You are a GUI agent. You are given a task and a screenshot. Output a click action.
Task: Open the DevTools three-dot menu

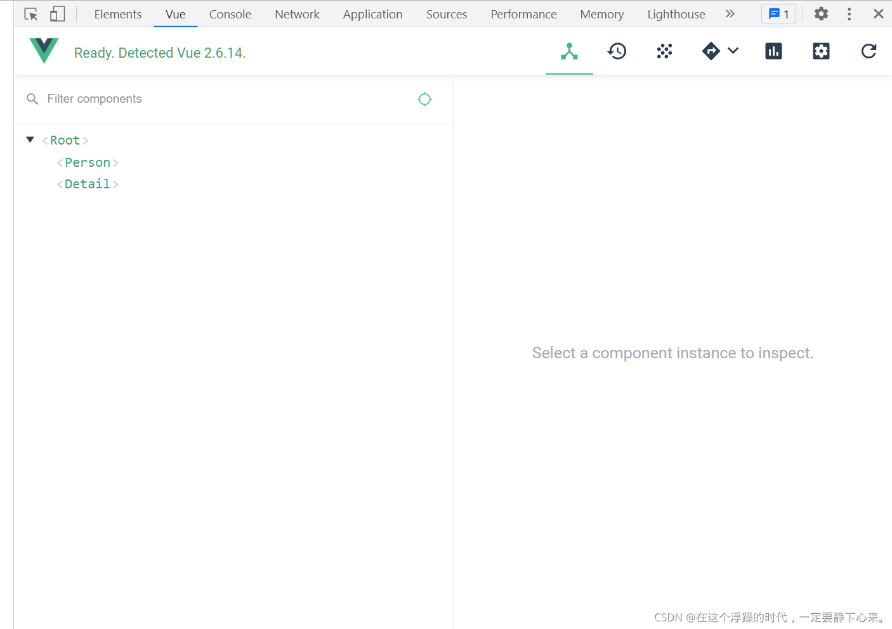pos(849,14)
